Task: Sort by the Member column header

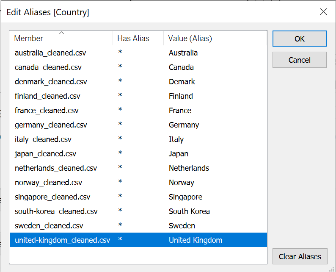Action: click(29, 39)
